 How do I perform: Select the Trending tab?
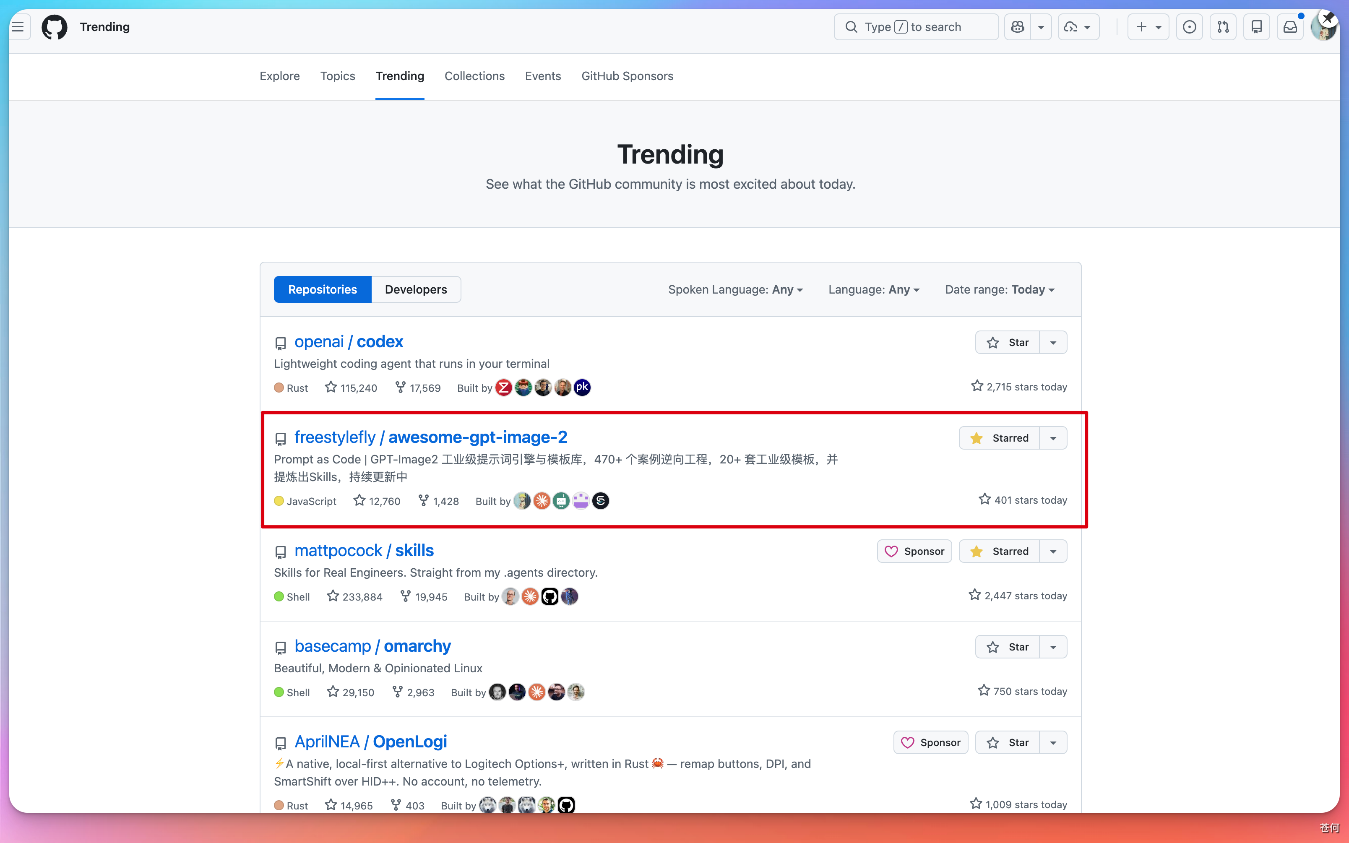click(400, 76)
